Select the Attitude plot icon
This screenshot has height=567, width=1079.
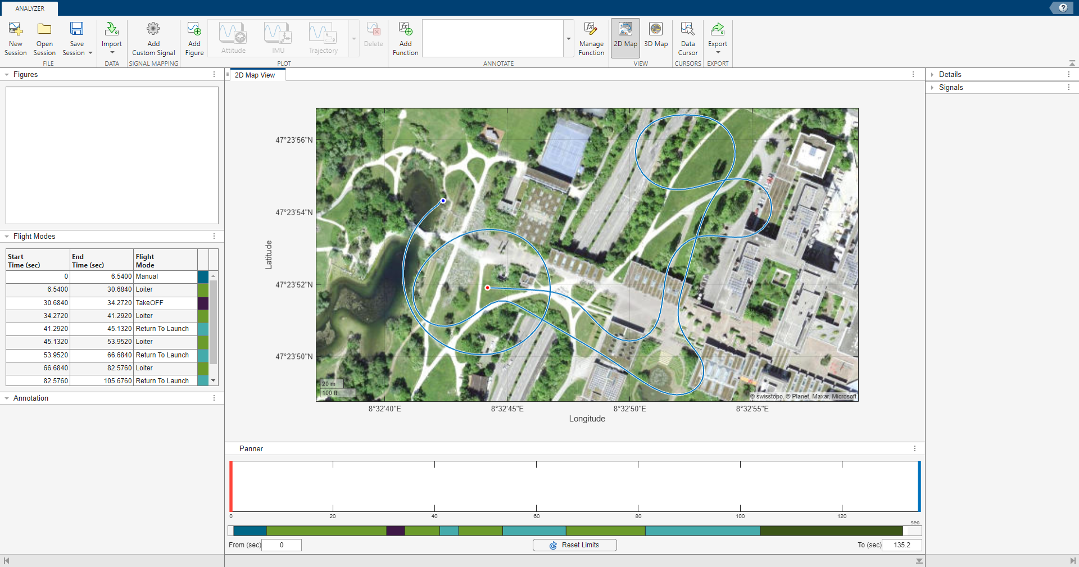(x=233, y=37)
